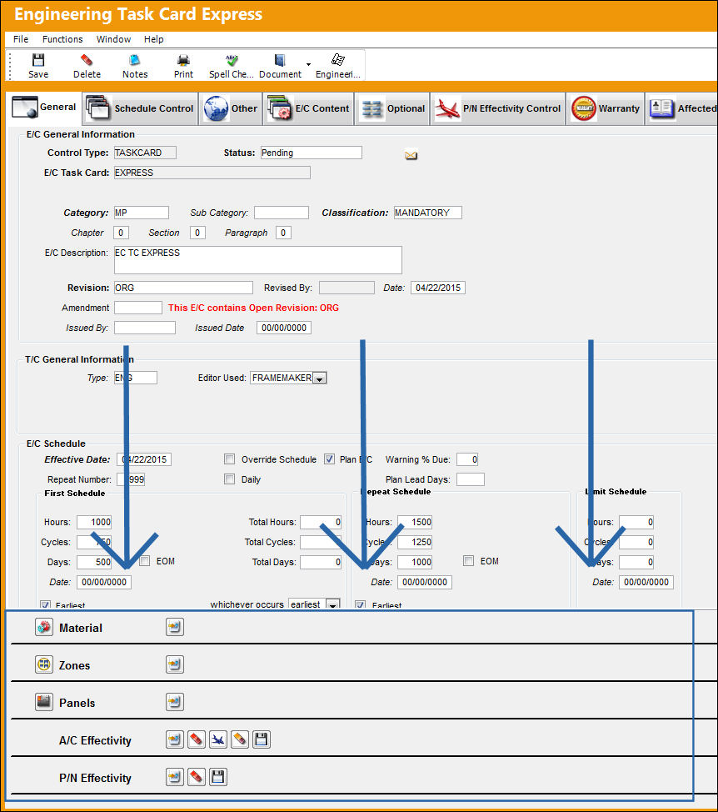Open the P/N Effectivity Control tab
718x812 pixels.
pyautogui.click(x=497, y=108)
